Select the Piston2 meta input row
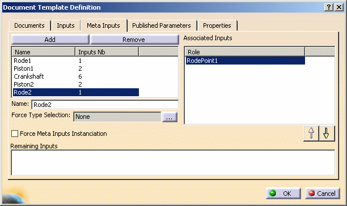347x206 pixels. point(76,84)
